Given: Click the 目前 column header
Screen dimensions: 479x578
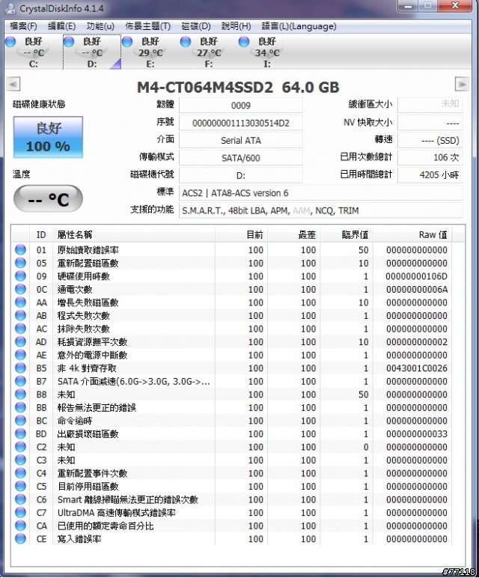Looking at the screenshot, I should point(241,235).
